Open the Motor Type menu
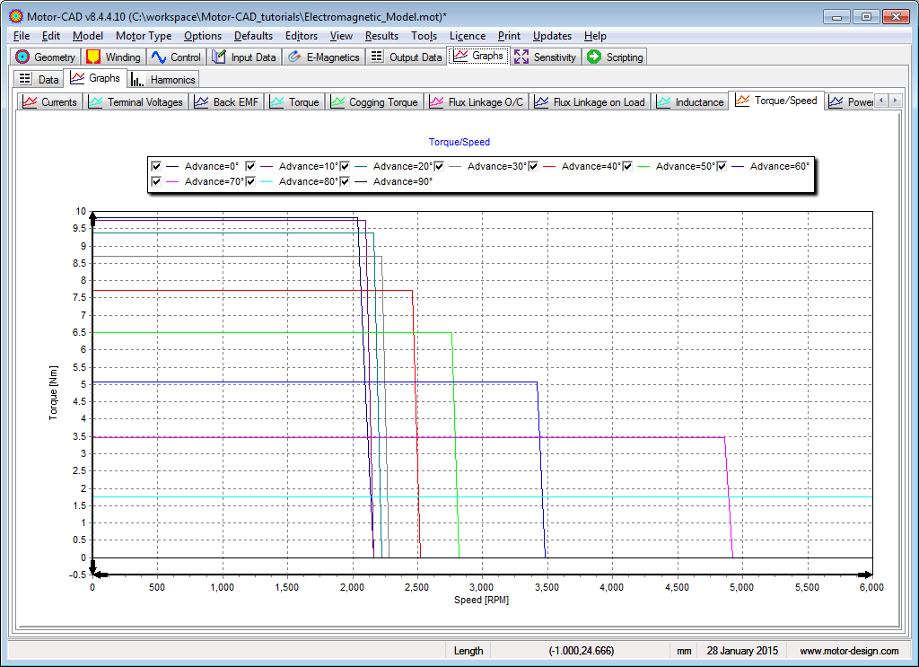 pyautogui.click(x=144, y=36)
